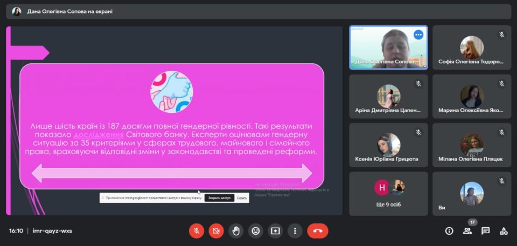
Task: Select your own Ви avatar
Action: click(x=472, y=193)
